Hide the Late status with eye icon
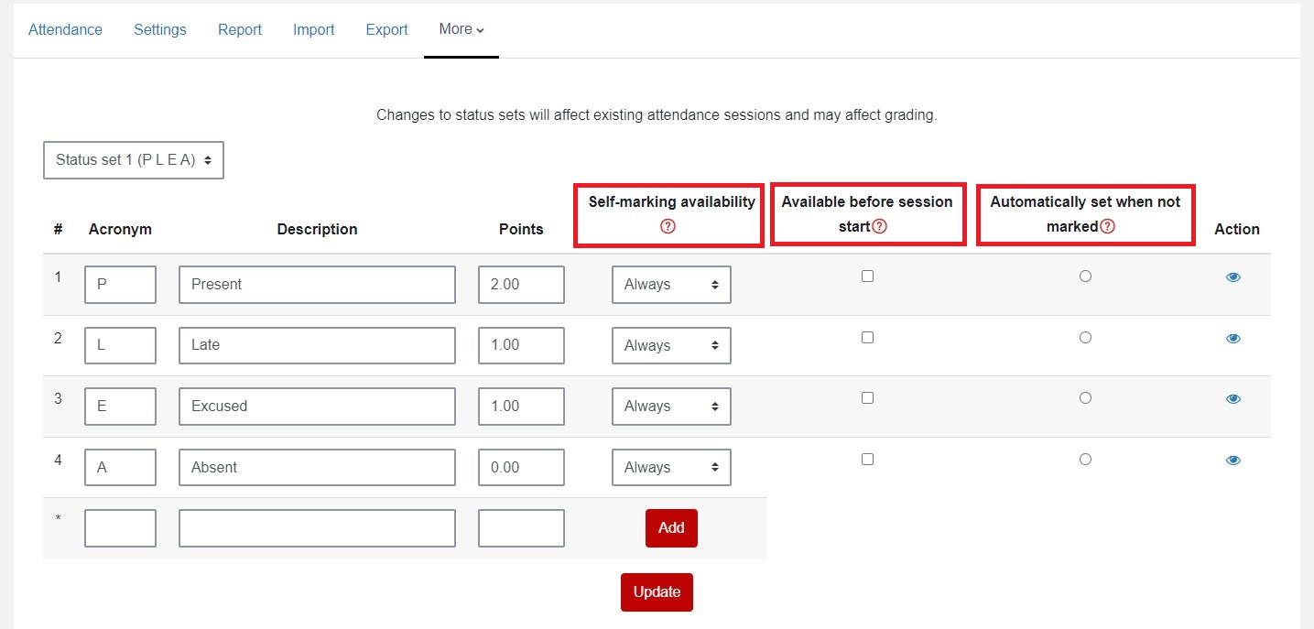Image resolution: width=1314 pixels, height=629 pixels. click(x=1233, y=339)
